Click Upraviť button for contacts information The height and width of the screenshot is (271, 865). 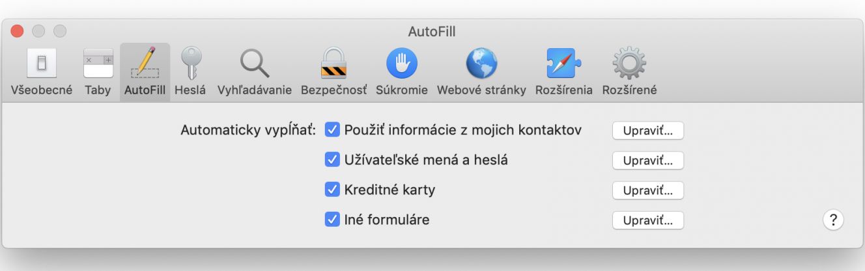pyautogui.click(x=648, y=131)
